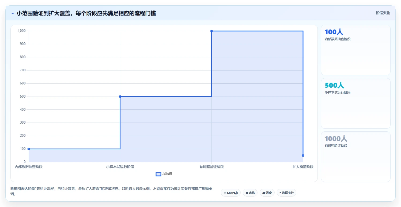Click data point at 扩大覆盖阶段
Image resolution: width=401 pixels, height=207 pixels.
[303, 156]
